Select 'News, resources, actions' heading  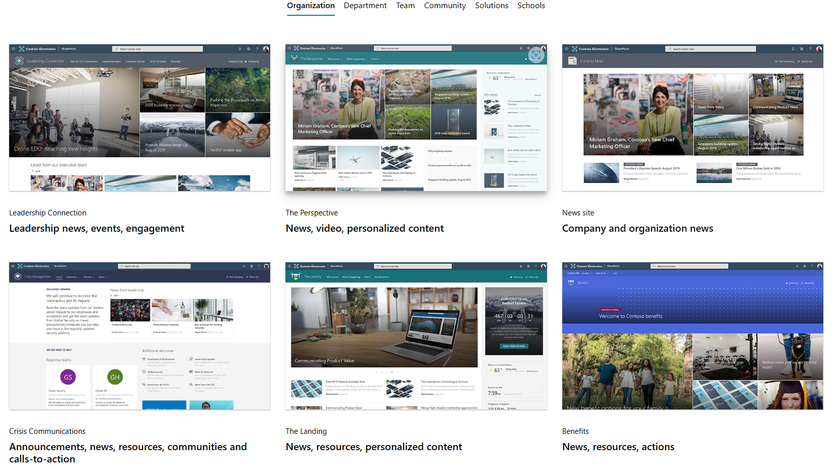pyautogui.click(x=618, y=447)
